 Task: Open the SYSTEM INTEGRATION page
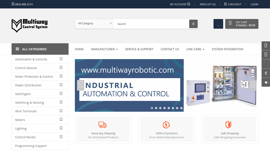(x=227, y=49)
